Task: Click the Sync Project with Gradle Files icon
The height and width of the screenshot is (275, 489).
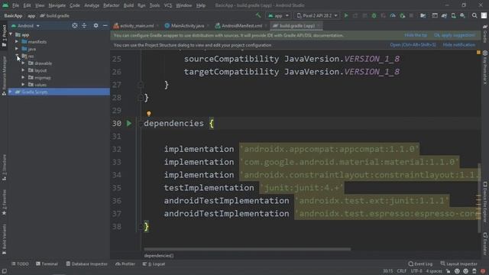Action: point(444,15)
